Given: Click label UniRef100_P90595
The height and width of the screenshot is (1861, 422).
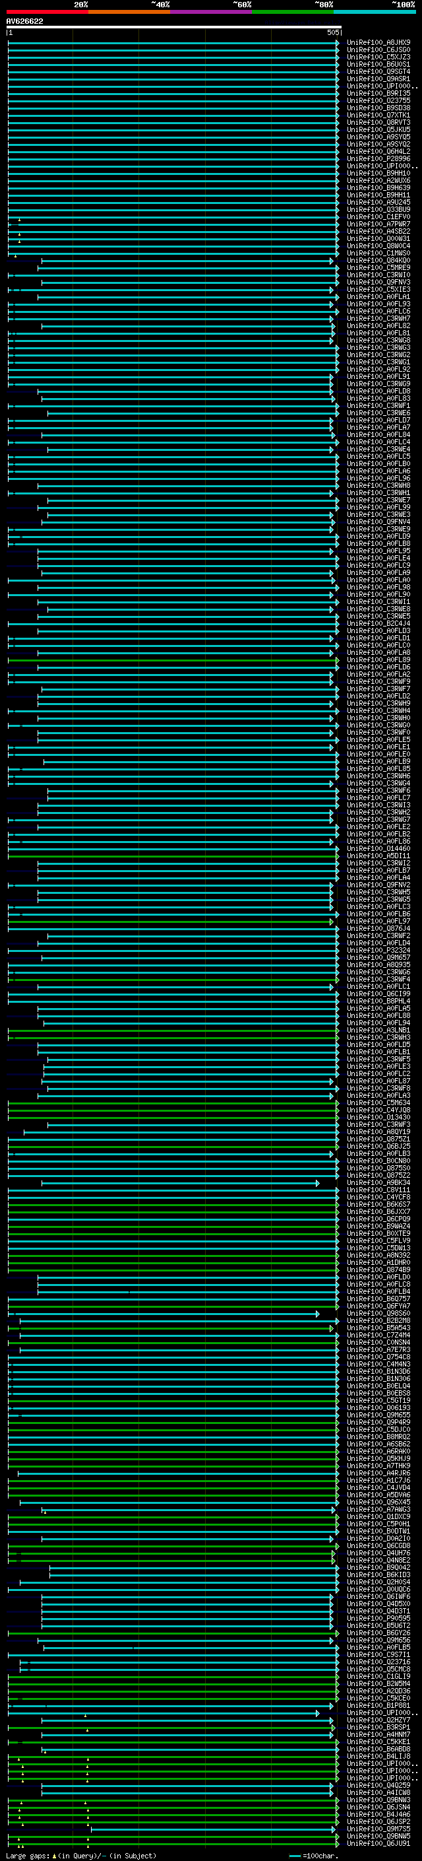Looking at the screenshot, I should [x=378, y=1618].
